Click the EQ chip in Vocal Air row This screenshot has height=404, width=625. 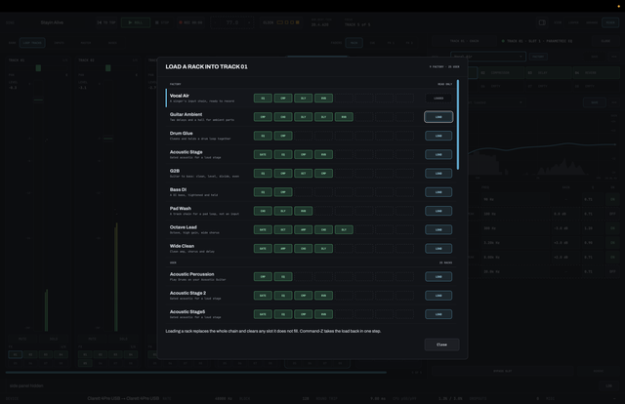pyautogui.click(x=263, y=98)
